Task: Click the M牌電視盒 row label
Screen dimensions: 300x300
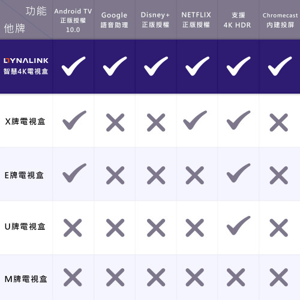Action: point(26,279)
